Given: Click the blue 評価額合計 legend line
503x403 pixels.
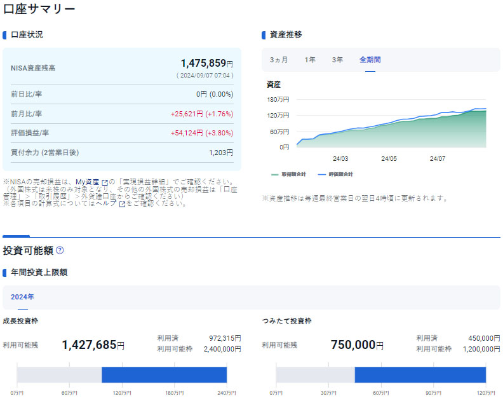Looking at the screenshot, I should point(321,174).
